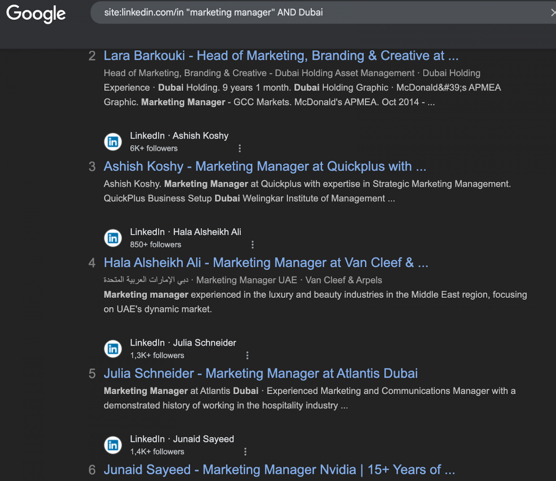Click inside the Google search input field
The width and height of the screenshot is (556, 481).
click(x=253, y=12)
